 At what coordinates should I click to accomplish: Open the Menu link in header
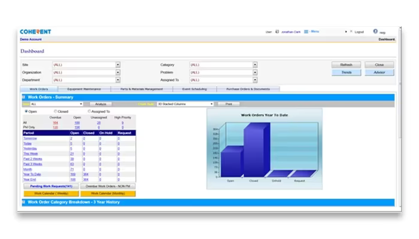click(315, 32)
